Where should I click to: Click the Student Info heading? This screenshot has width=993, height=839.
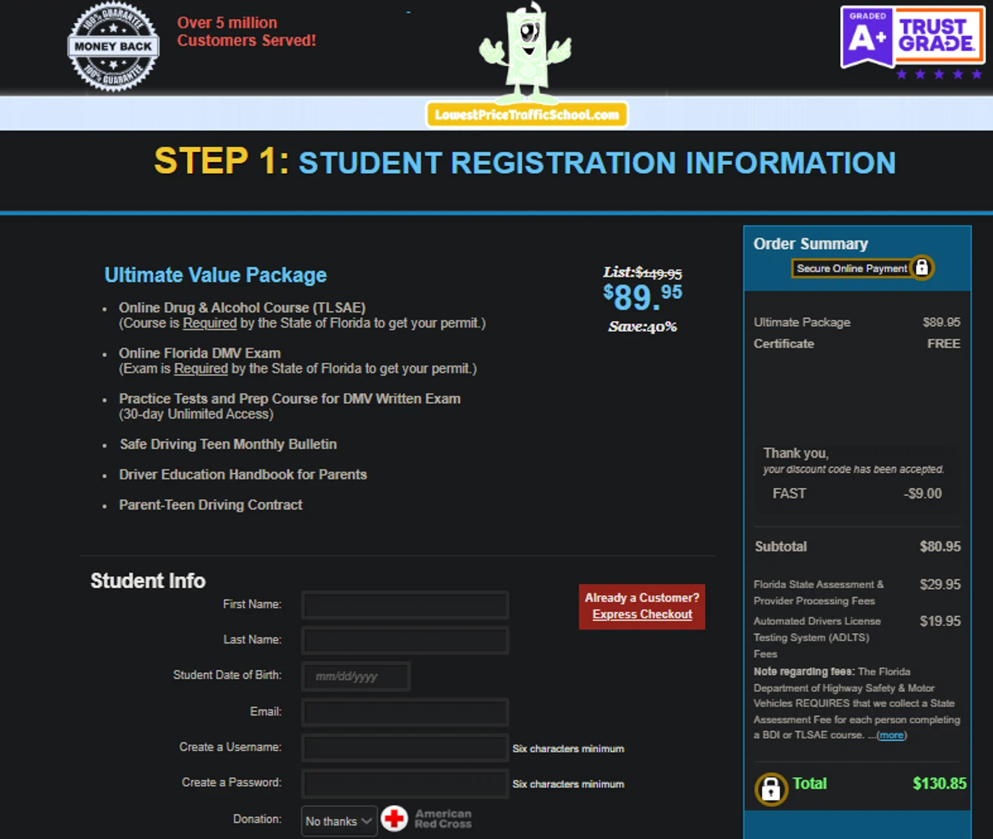pos(148,581)
